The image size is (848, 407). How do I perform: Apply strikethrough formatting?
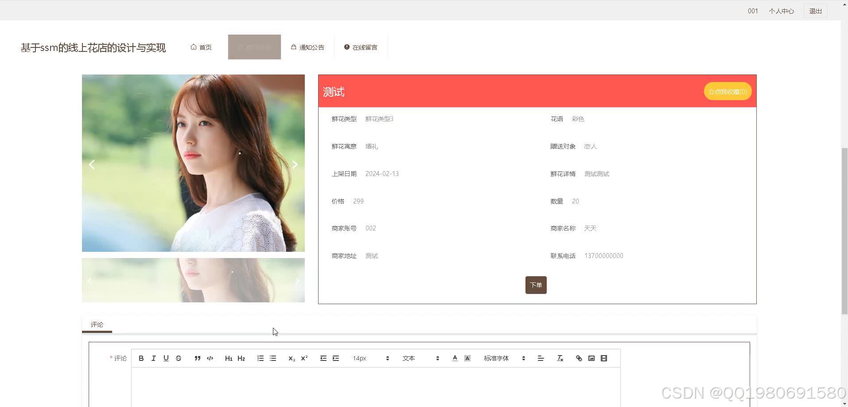tap(178, 358)
